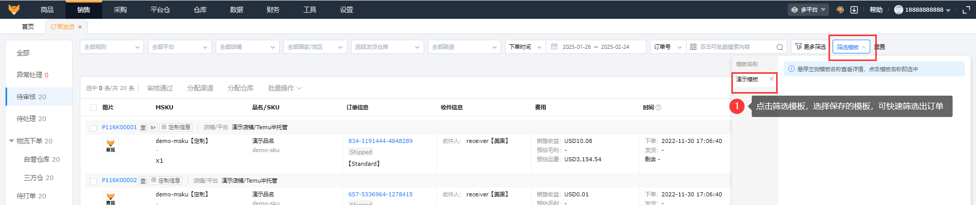
Task: Click the product thumbnail of order P116K00002
Action: pyautogui.click(x=110, y=198)
